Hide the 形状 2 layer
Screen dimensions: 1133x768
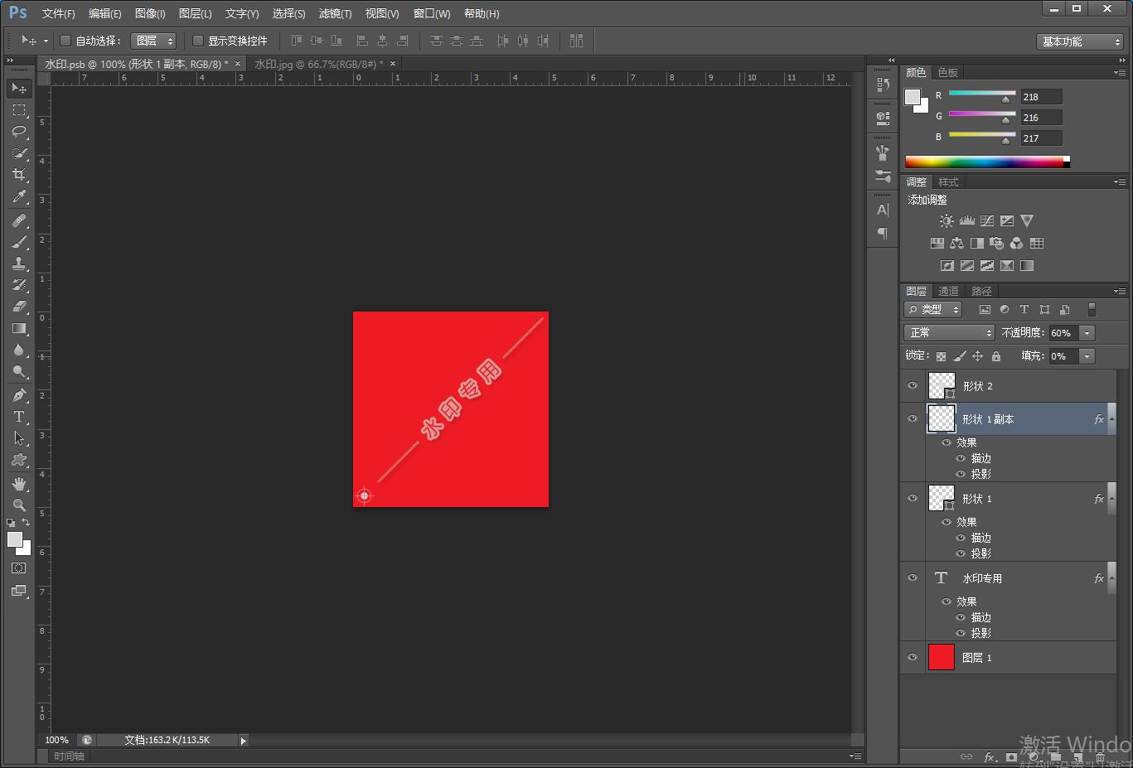tap(913, 386)
